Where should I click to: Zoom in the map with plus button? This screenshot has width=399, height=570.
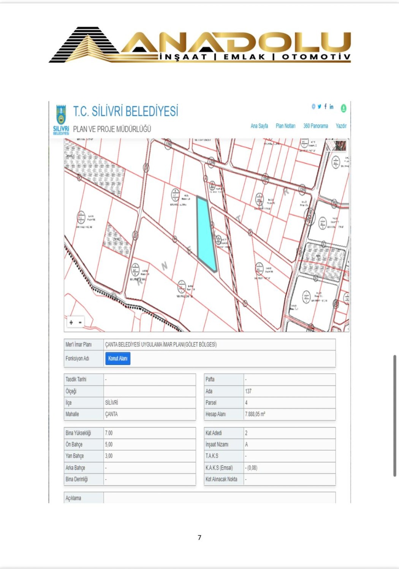click(71, 322)
